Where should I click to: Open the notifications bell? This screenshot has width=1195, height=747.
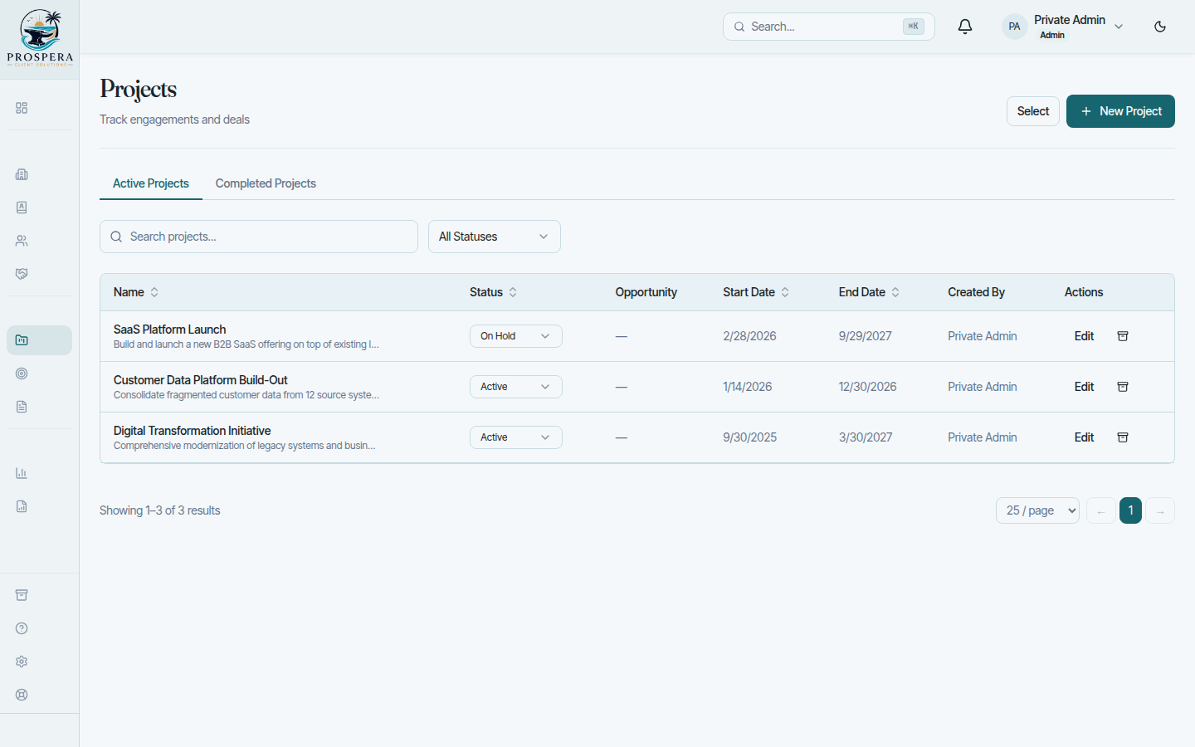(x=965, y=27)
